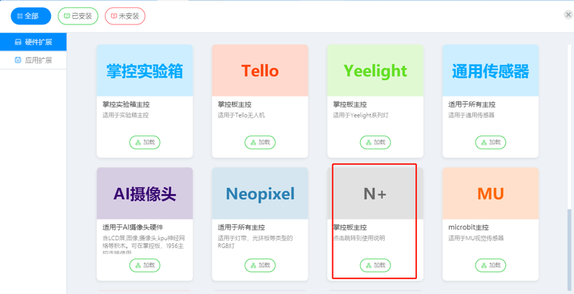
Task: Click 加载 under the Yeelight card
Action: (375, 142)
